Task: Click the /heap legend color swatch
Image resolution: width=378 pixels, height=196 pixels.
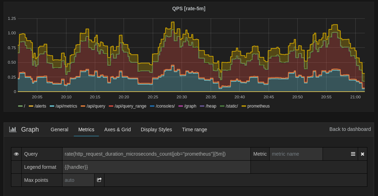Action: [202, 106]
